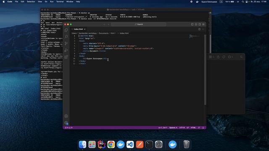Screen dimensions: 269x151
Task: Click the VS Code editor vertical scrollbar
Action: [205, 70]
